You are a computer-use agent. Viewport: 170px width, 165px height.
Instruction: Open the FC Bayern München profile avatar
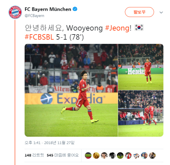pos(15,12)
